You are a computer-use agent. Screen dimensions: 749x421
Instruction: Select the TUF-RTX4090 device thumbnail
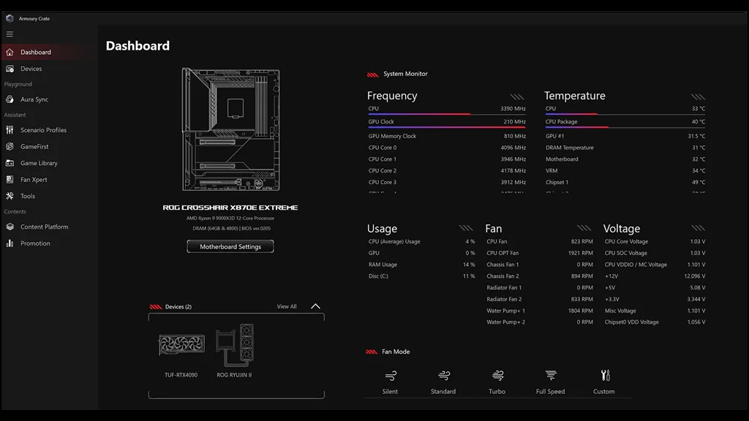[181, 346]
